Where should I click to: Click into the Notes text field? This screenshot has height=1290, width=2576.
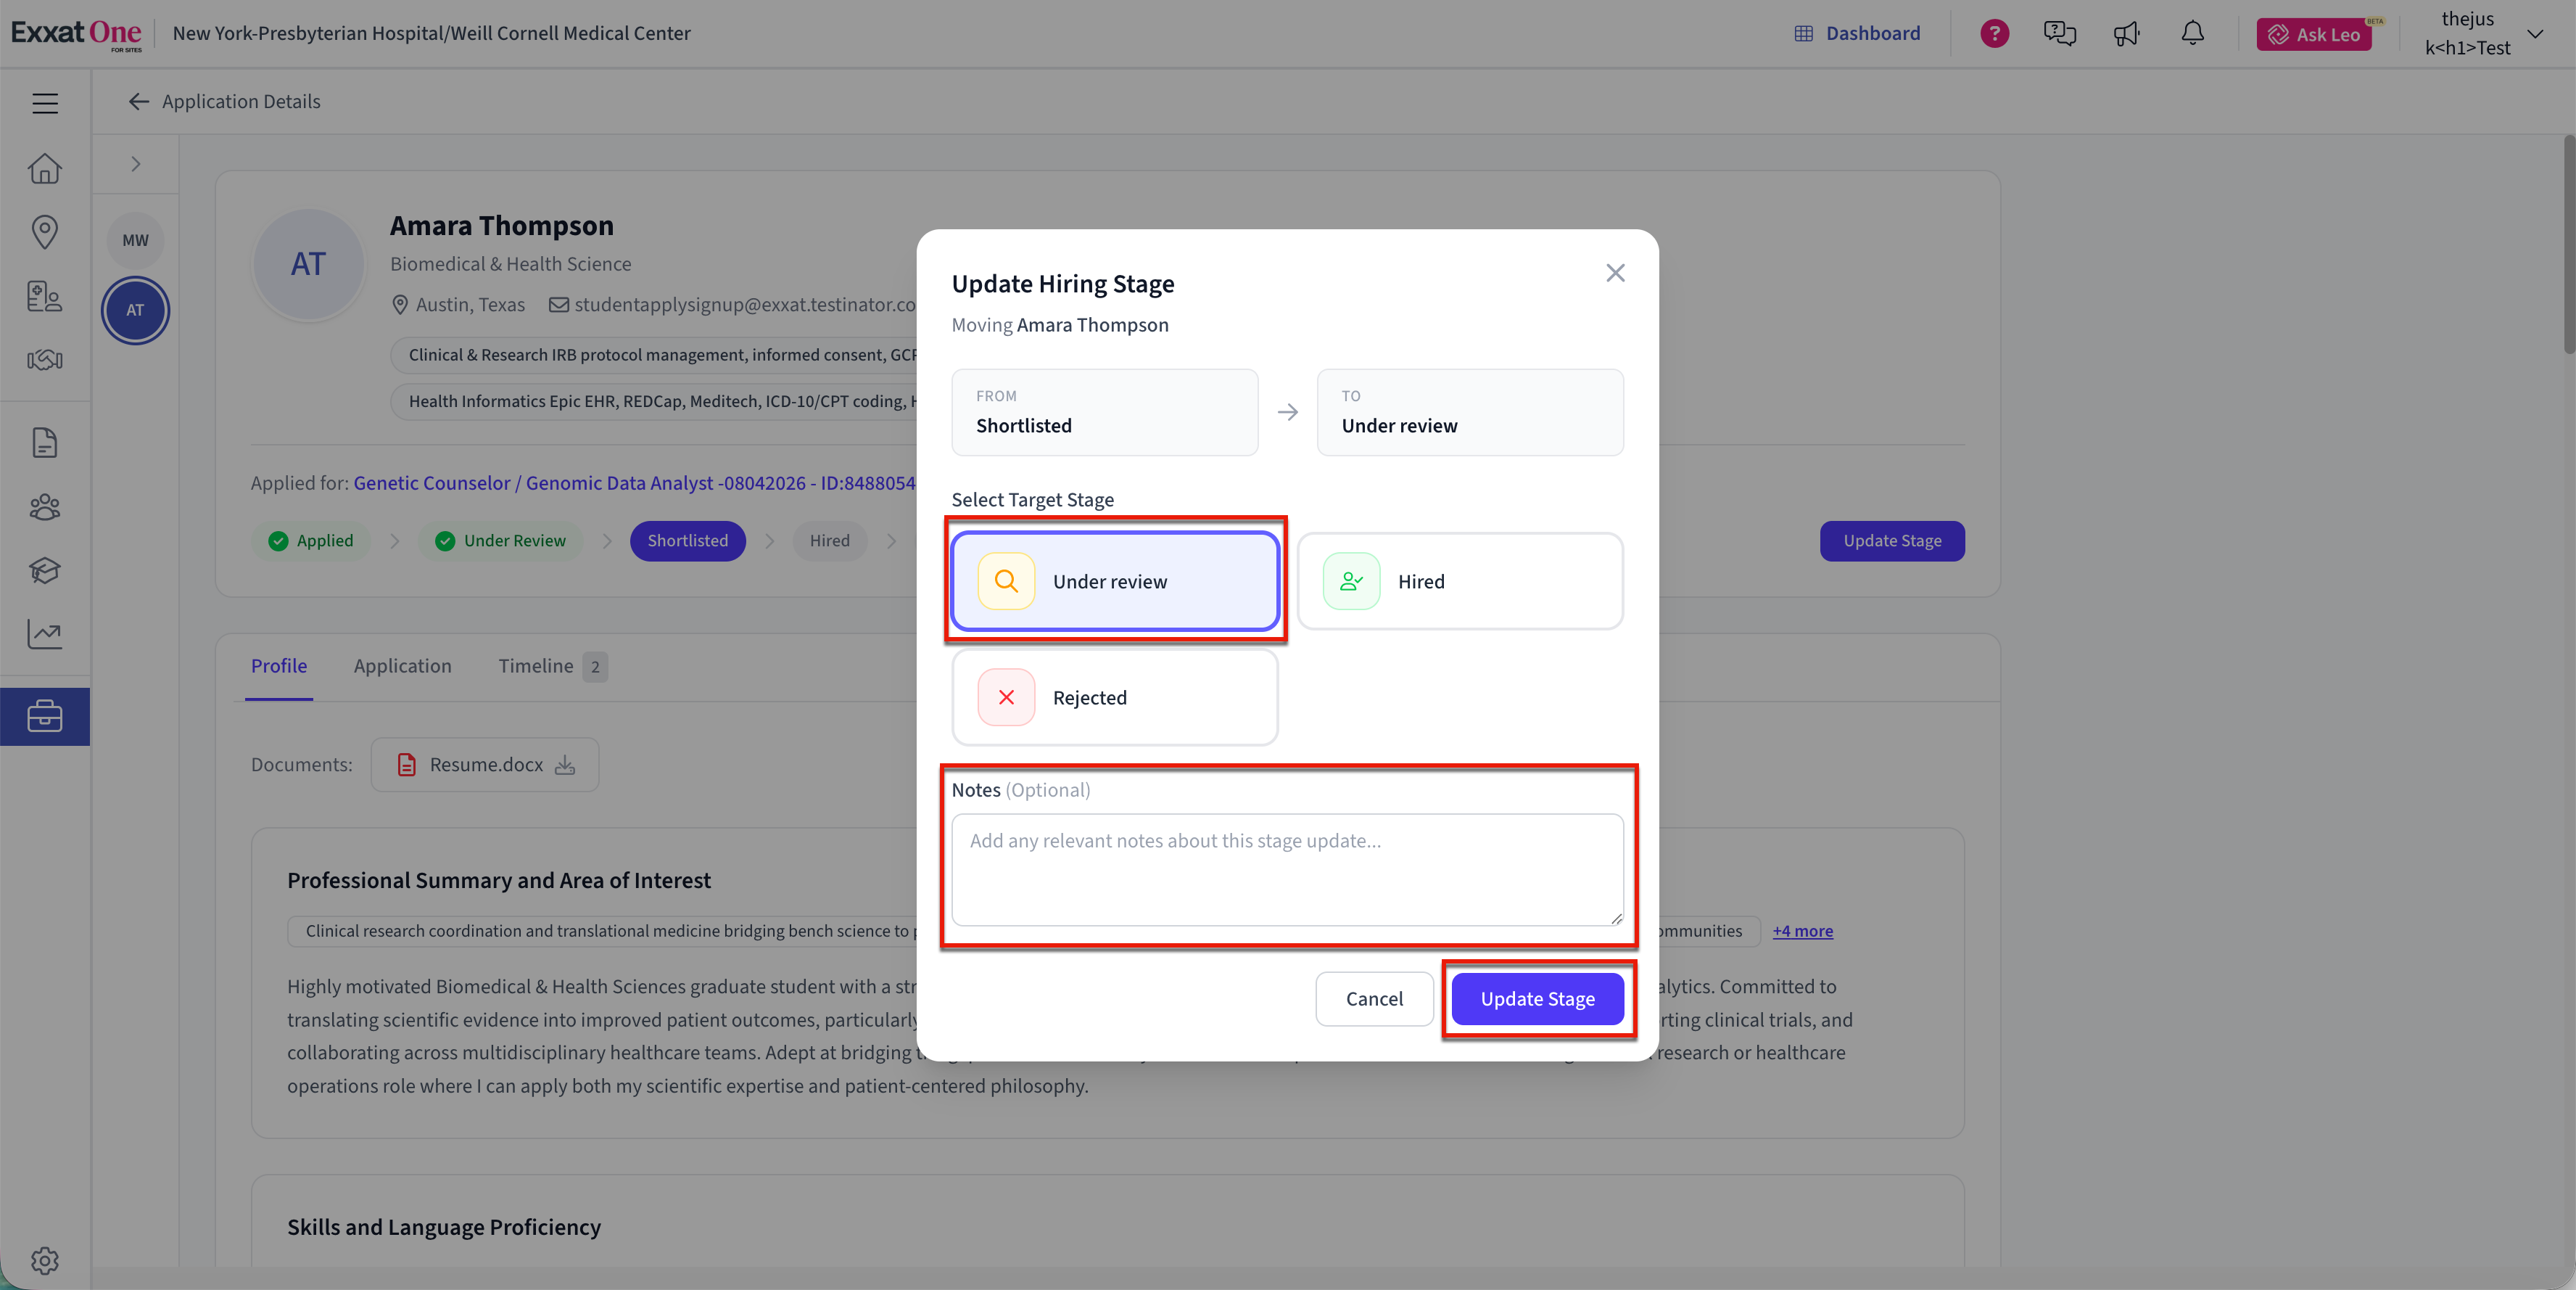click(1287, 868)
